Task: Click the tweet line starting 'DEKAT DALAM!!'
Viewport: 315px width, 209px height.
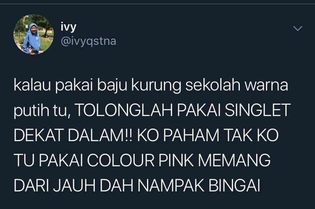Action: (146, 135)
